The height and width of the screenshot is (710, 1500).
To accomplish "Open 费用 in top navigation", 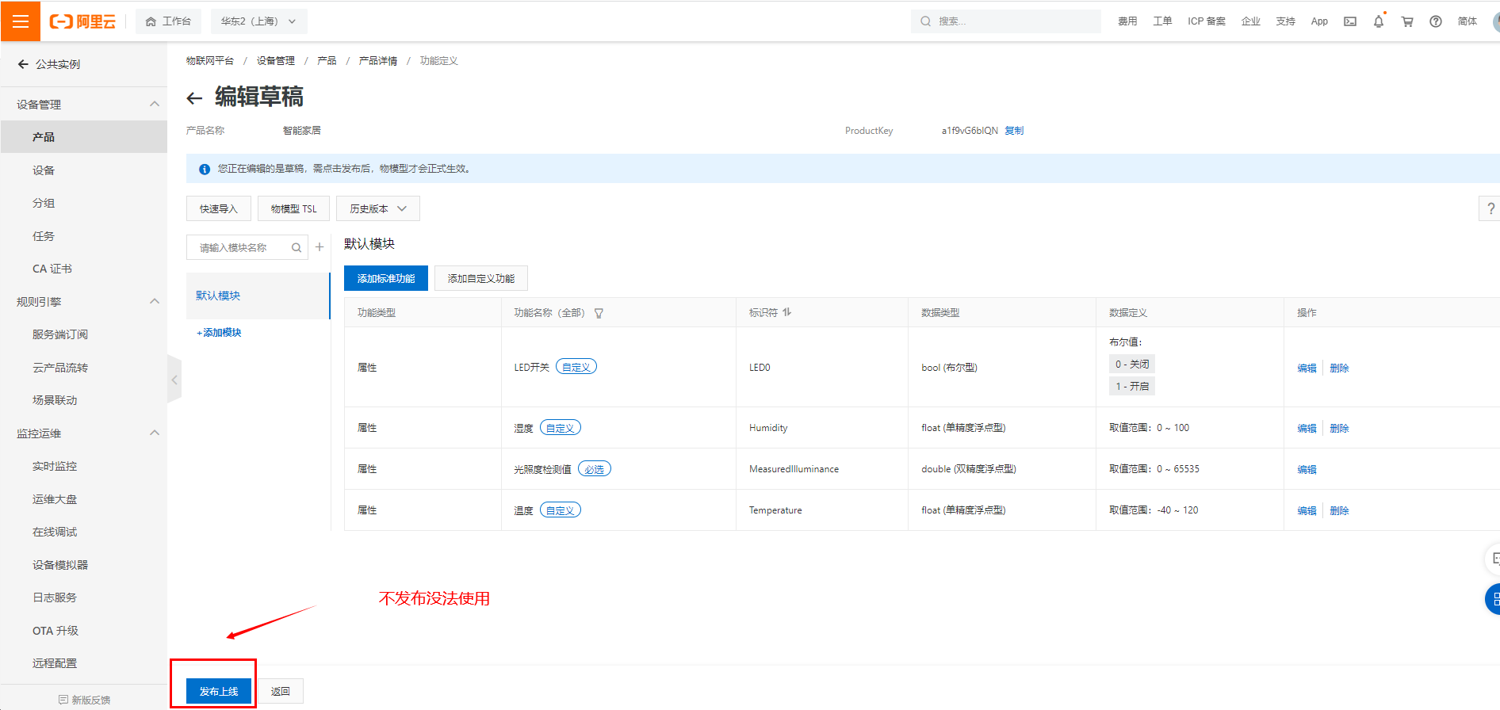I will tap(1127, 21).
